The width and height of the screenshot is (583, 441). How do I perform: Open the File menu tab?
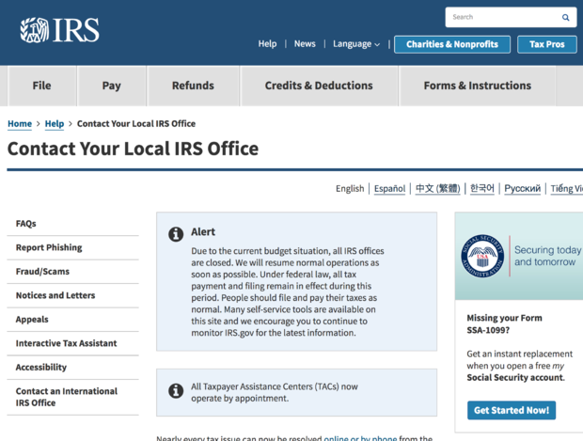click(41, 86)
